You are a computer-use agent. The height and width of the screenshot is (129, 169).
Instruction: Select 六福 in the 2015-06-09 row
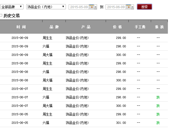pyautogui.click(x=46, y=46)
